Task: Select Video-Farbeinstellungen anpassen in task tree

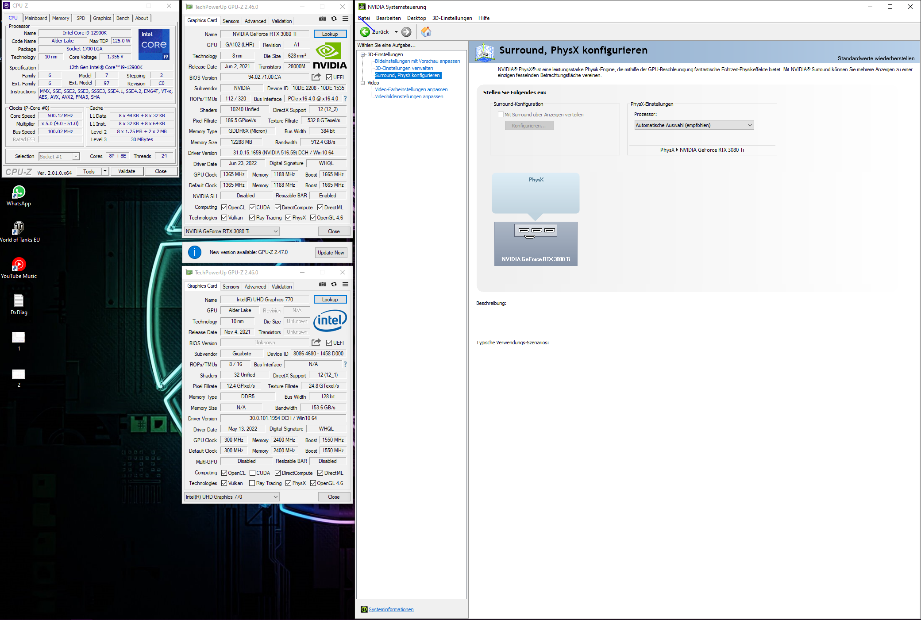Action: point(411,89)
